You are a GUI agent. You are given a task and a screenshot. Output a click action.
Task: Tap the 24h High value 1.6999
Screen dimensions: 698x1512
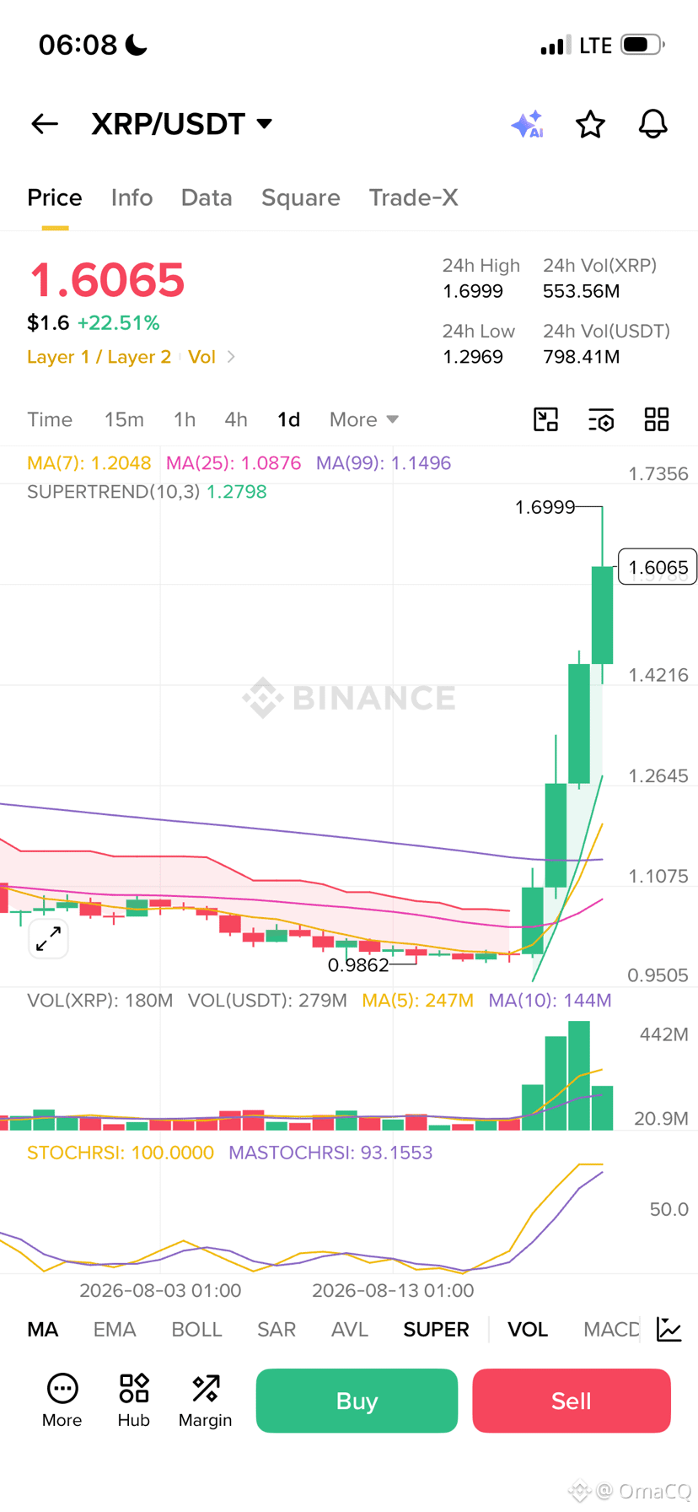[x=473, y=291]
